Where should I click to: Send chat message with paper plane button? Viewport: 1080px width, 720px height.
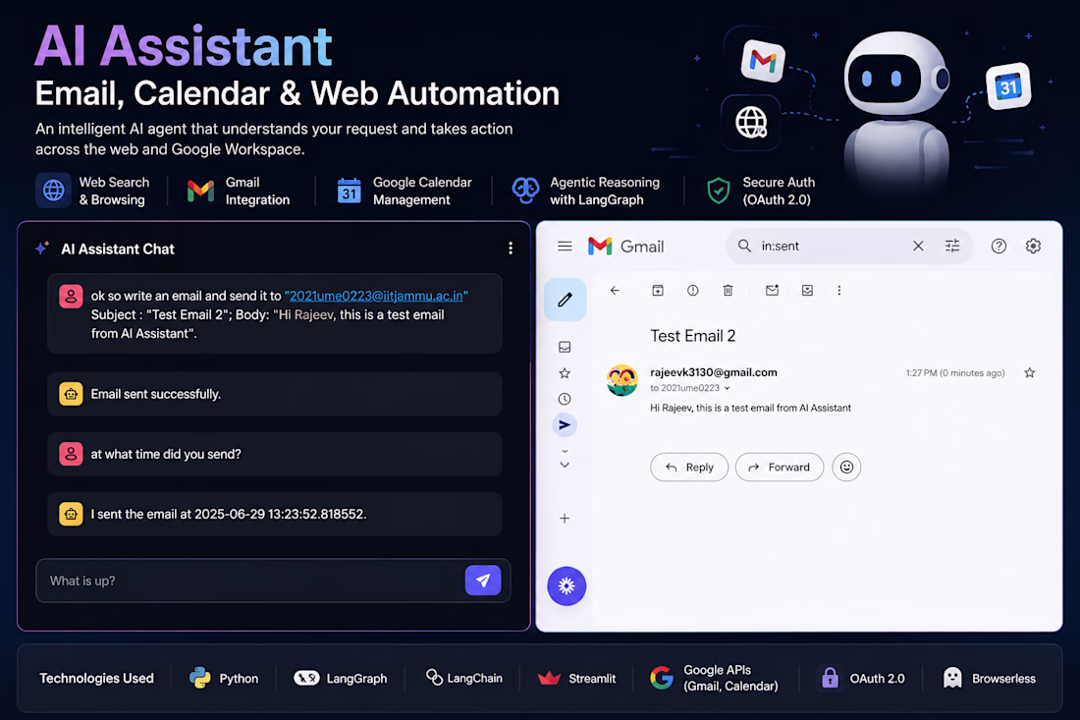483,581
